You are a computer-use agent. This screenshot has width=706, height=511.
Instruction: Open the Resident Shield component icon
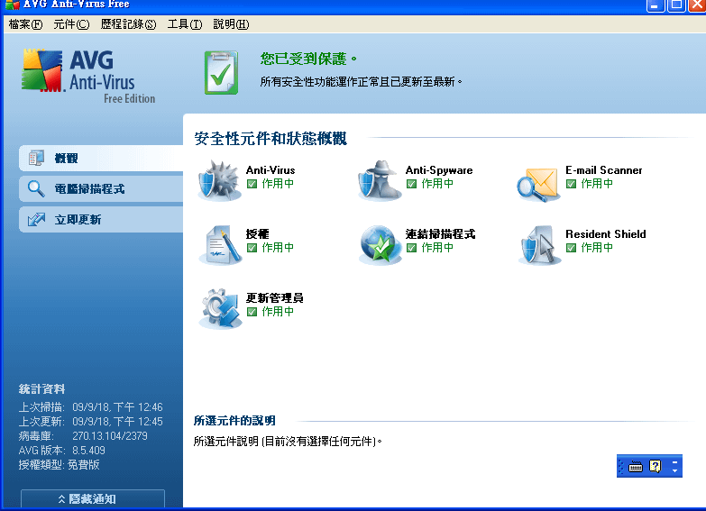(539, 244)
